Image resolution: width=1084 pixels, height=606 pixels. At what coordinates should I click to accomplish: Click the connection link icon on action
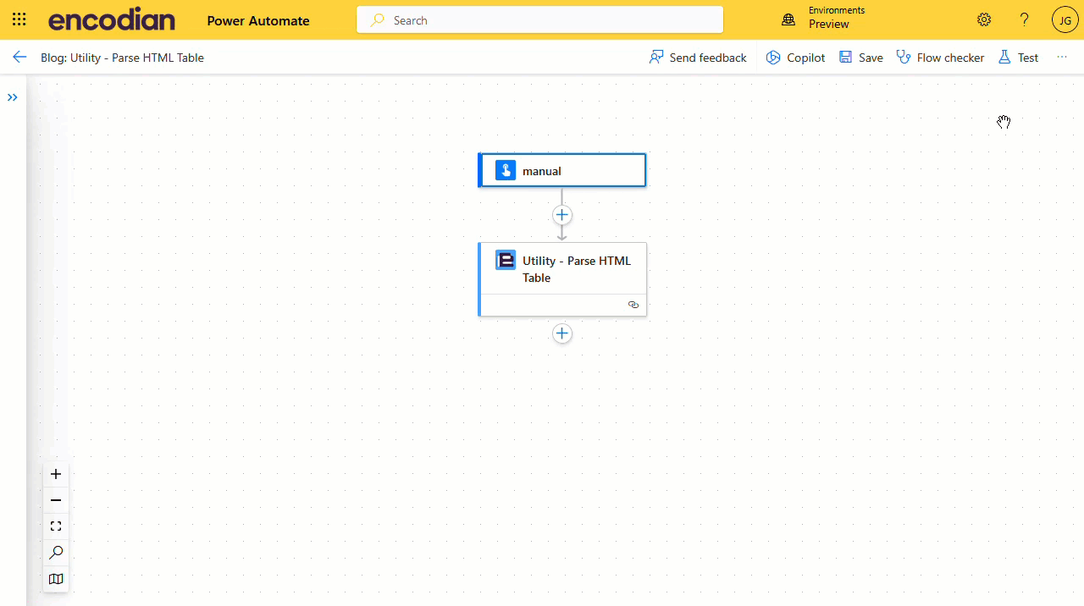(633, 305)
